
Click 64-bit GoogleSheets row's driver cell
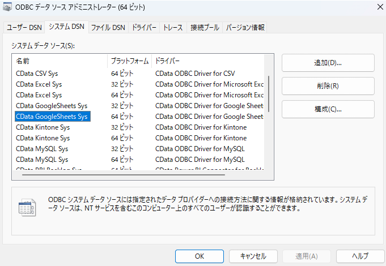tap(209, 117)
